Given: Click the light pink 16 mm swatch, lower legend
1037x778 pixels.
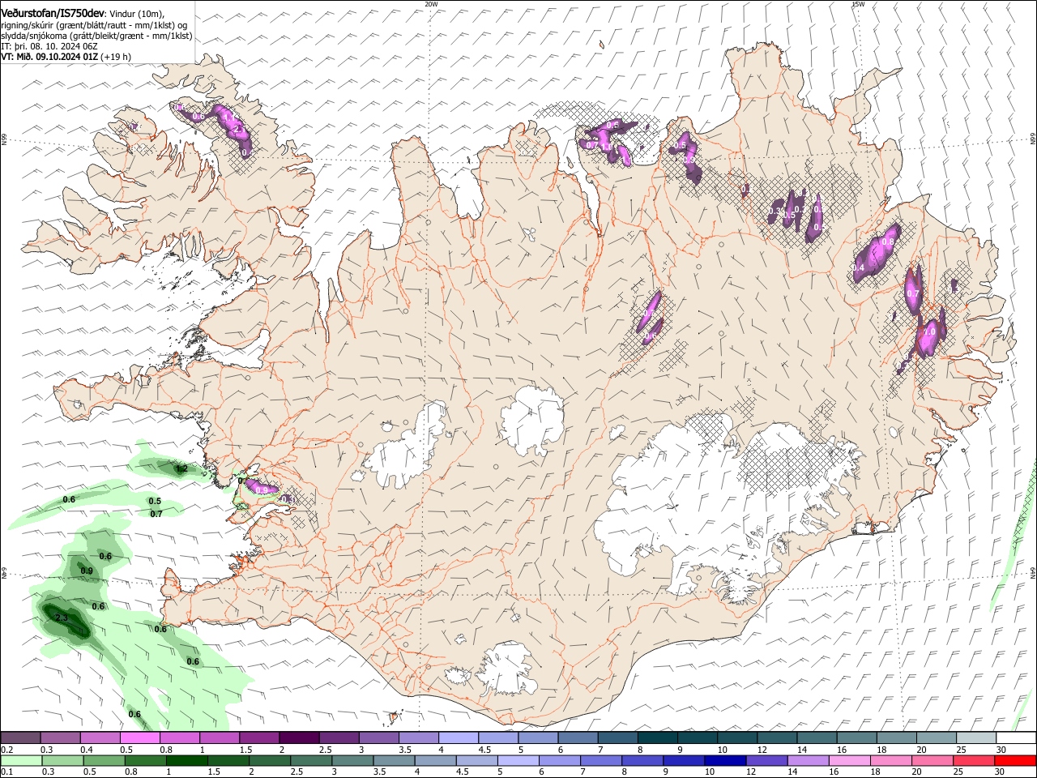Looking at the screenshot, I should tap(849, 760).
